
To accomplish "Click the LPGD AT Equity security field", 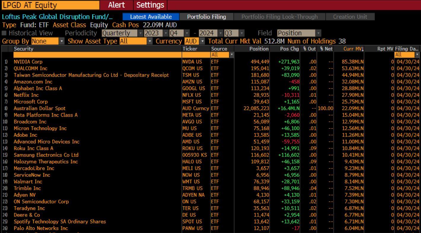I will click(51, 5).
